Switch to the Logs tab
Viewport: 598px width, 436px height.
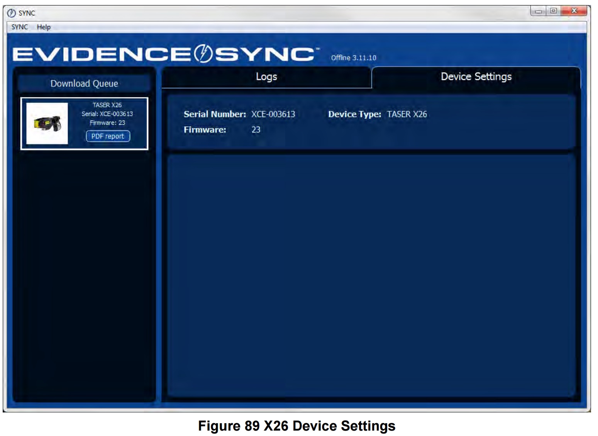tap(266, 77)
